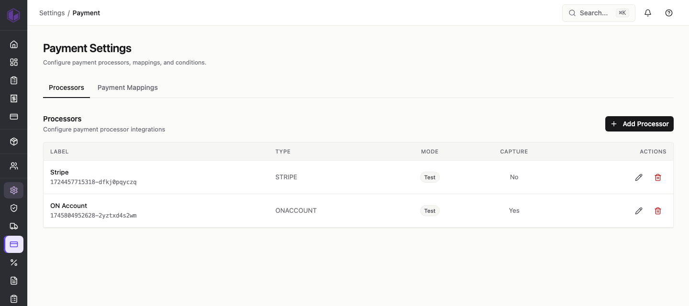Image resolution: width=689 pixels, height=306 pixels.
Task: Go to the Settings breadcrumb link
Action: coord(52,13)
